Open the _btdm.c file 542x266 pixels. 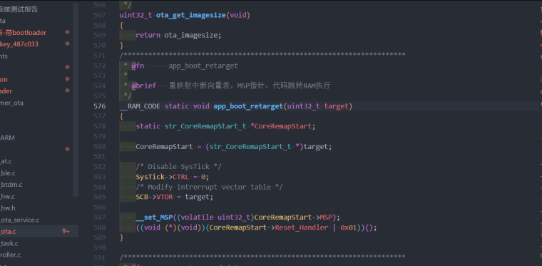(11, 185)
